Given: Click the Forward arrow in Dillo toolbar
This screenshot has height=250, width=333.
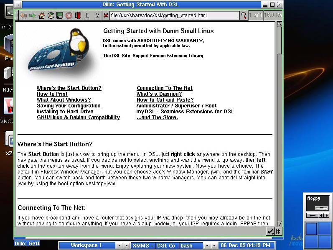Looking at the screenshot, I should tap(33, 15).
